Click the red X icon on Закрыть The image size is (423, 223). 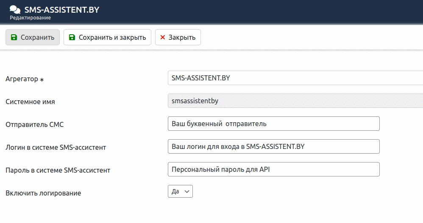[163, 37]
